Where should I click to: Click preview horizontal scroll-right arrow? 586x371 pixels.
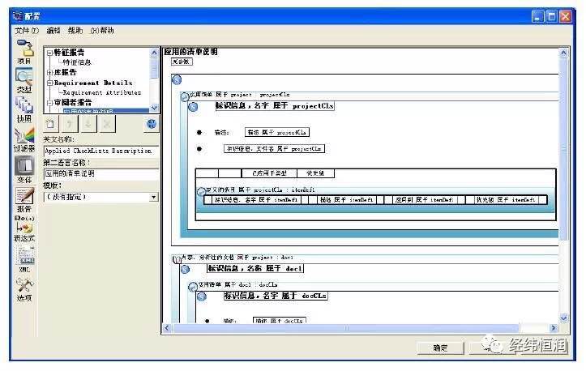pyautogui.click(x=554, y=328)
